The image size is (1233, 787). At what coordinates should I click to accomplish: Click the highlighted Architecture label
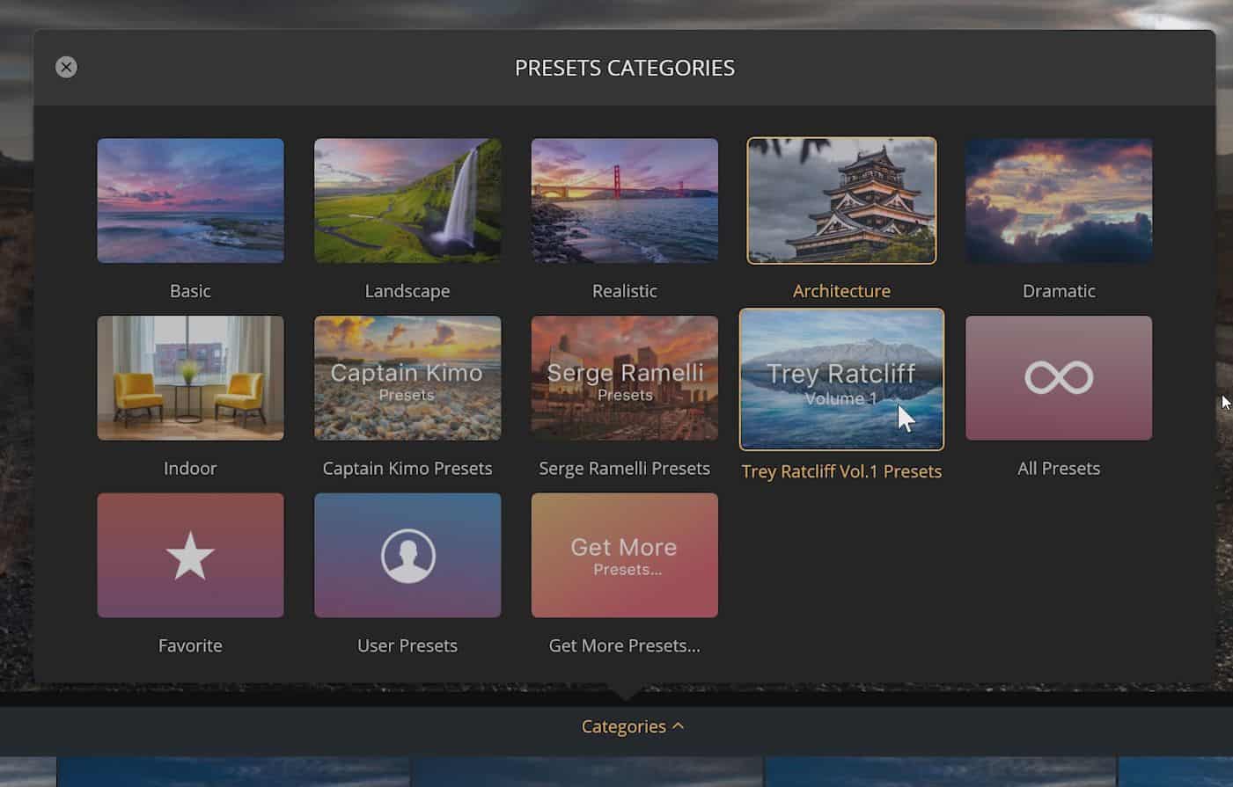point(841,291)
